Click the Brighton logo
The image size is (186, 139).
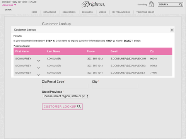(93, 4)
